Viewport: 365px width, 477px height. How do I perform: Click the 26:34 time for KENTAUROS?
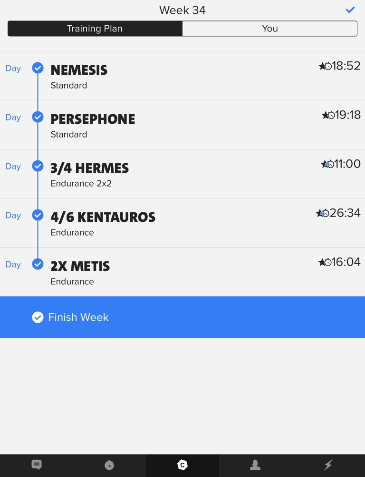point(345,213)
